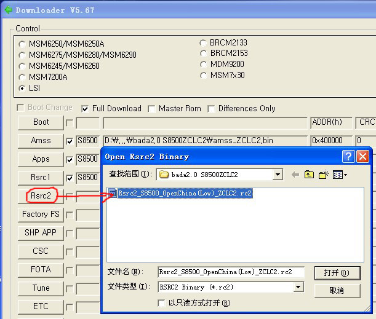Click the Rsrc2 button
376x319 pixels.
click(x=41, y=197)
